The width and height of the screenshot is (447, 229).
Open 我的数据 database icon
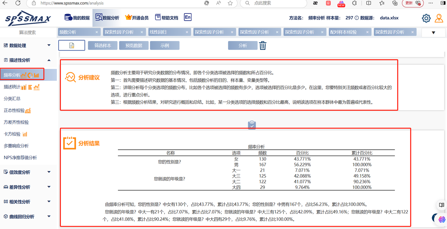click(69, 17)
